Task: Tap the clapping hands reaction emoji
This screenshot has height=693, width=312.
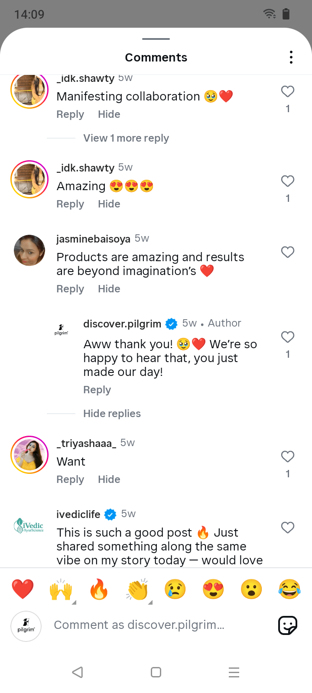Action: tap(137, 589)
